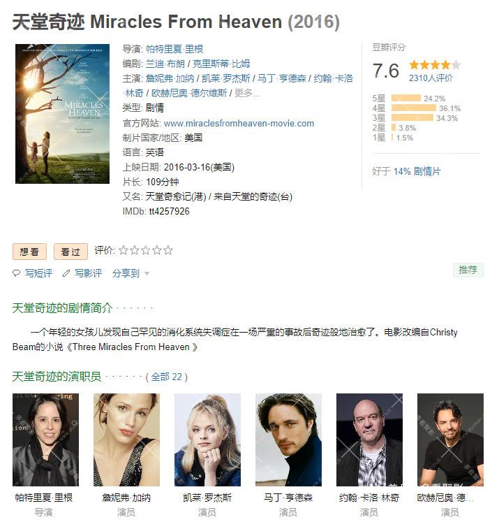The height and width of the screenshot is (529, 499).
Task: Open 马丁·亨德森 actor photo
Action: [x=288, y=440]
